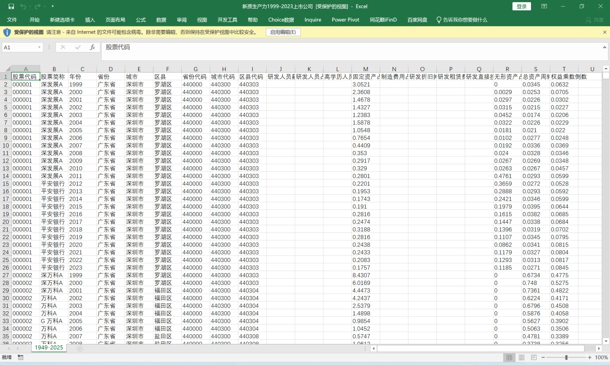The height and width of the screenshot is (365, 610).
Task: Select the 审阅 ribbon tab
Action: (x=182, y=20)
